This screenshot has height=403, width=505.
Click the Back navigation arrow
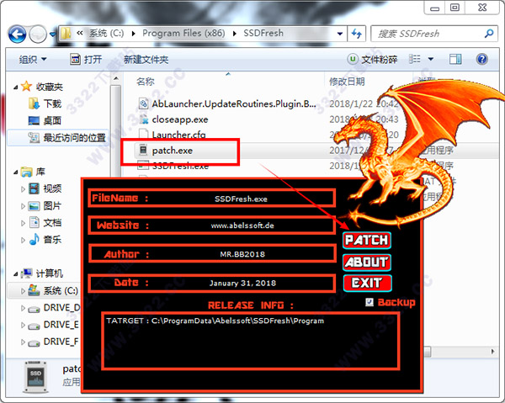point(17,34)
